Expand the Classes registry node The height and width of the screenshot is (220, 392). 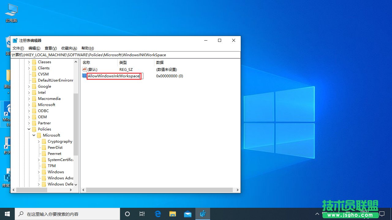(x=30, y=62)
